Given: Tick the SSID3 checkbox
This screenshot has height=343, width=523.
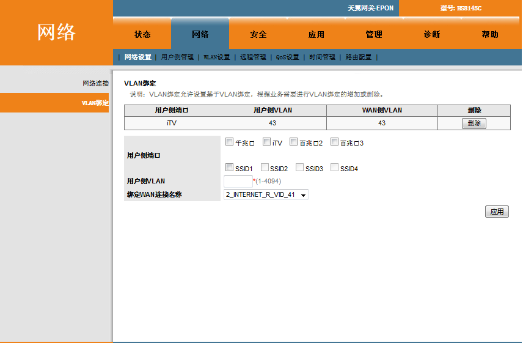Looking at the screenshot, I should (300, 167).
